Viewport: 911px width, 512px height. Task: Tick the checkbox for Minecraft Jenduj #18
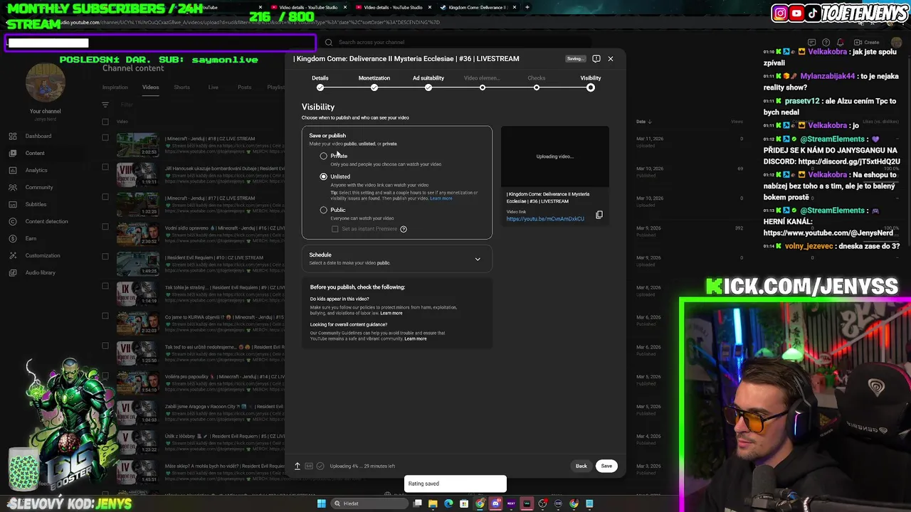pyautogui.click(x=105, y=138)
